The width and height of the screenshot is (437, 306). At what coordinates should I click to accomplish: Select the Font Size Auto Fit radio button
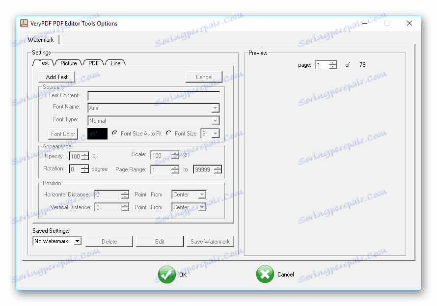click(x=114, y=133)
